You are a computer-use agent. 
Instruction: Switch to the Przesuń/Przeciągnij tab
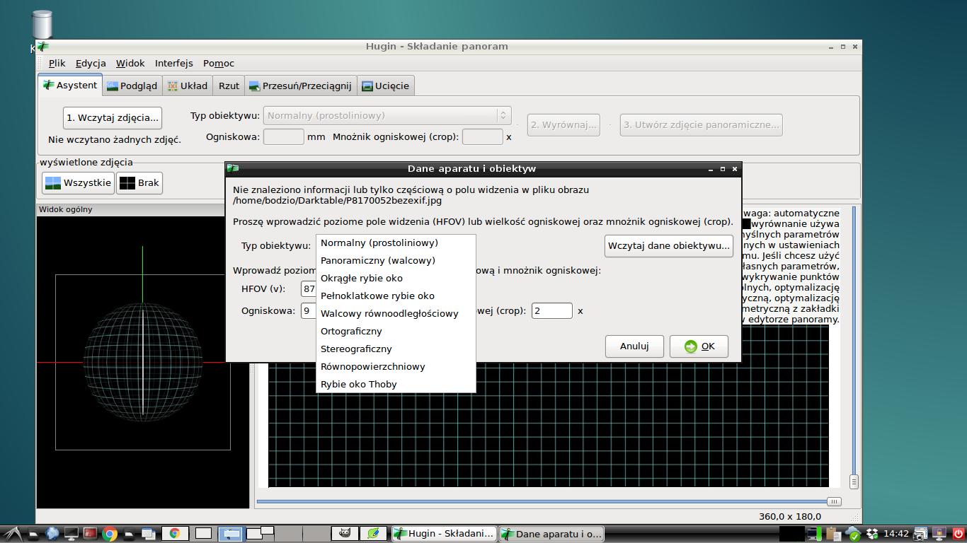[299, 86]
